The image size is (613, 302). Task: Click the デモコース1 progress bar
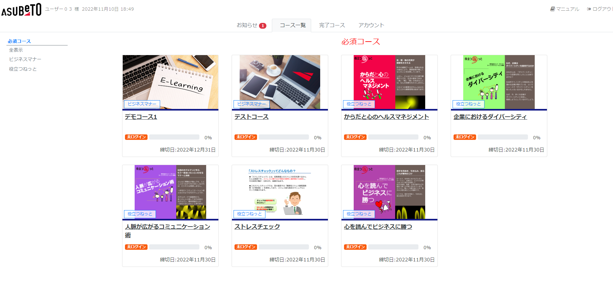point(174,137)
